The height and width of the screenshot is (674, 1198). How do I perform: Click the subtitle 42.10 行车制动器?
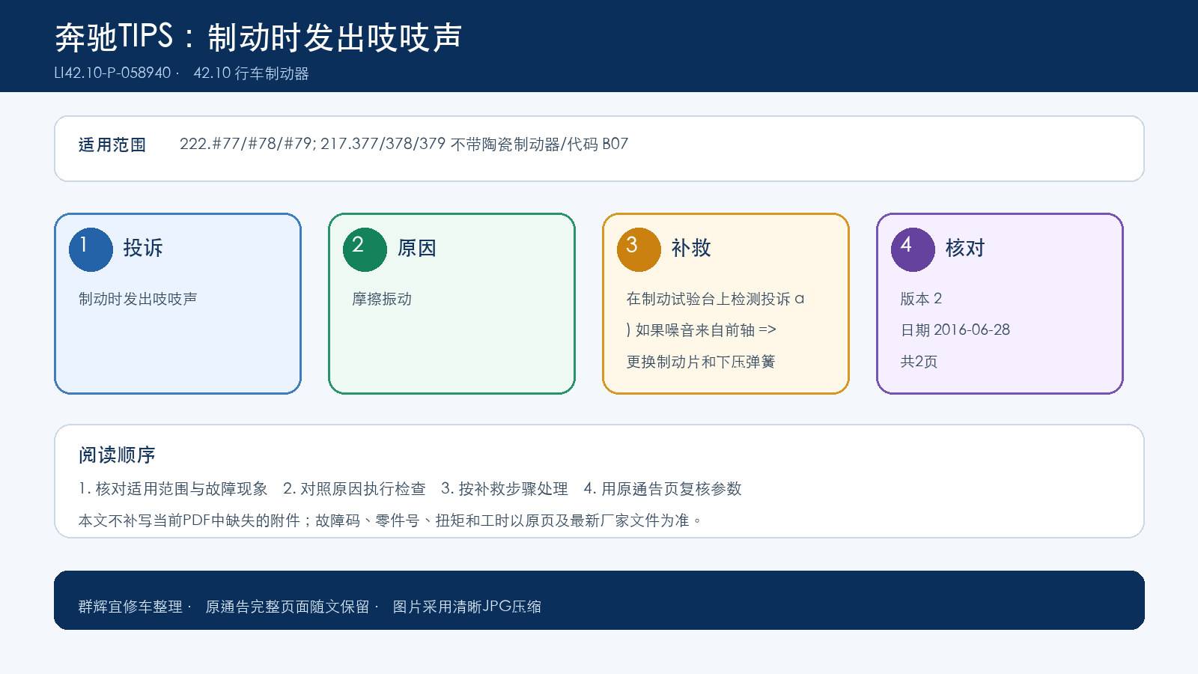point(251,73)
